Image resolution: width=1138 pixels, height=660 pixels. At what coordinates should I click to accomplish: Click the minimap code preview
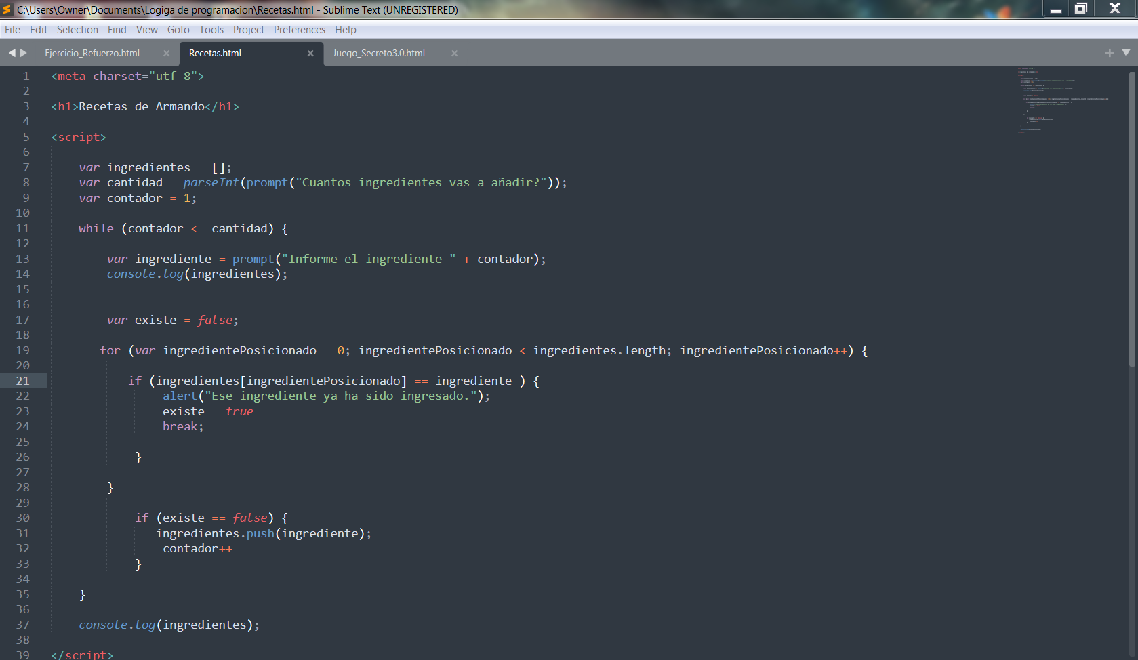click(1062, 102)
